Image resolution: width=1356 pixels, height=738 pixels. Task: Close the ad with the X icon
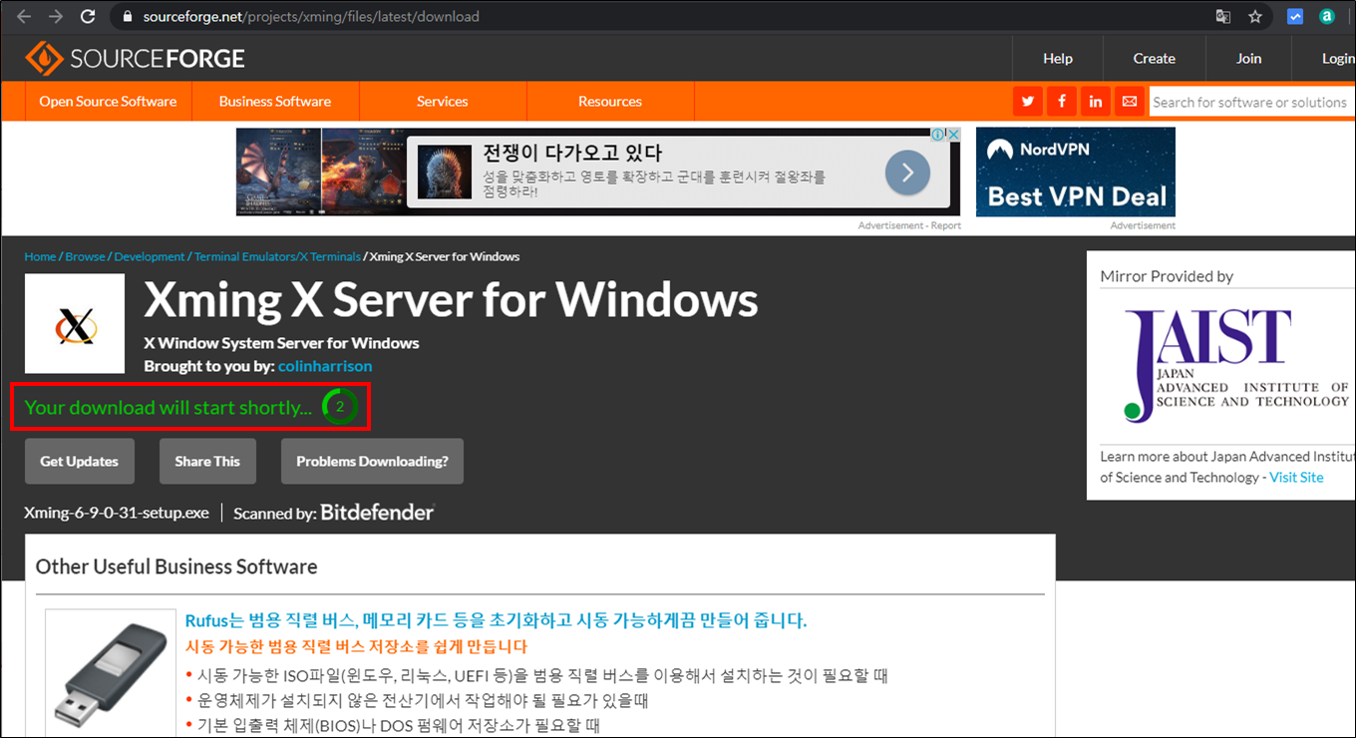[953, 134]
